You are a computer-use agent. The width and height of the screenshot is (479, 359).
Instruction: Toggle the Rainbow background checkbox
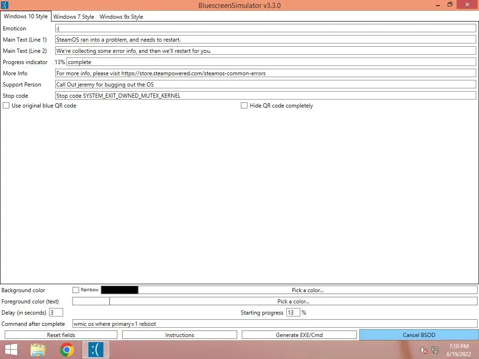click(x=76, y=290)
